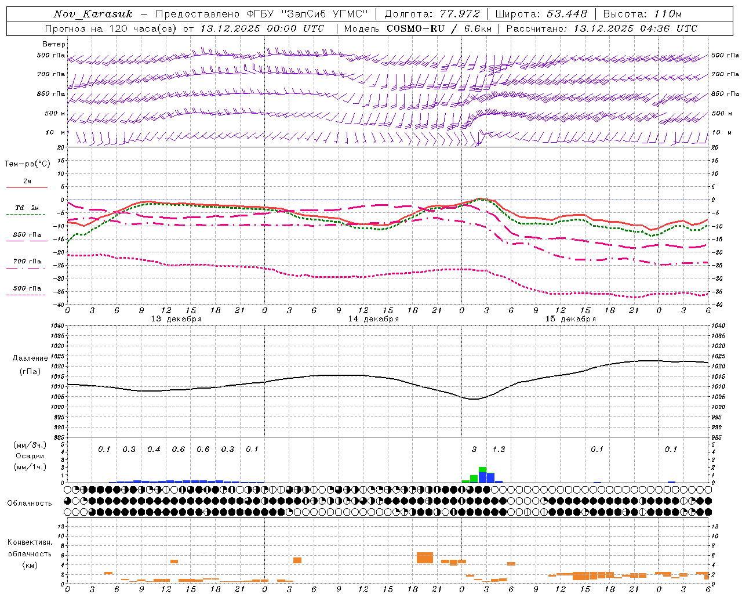Click the "Высота: 110м" header field
Screen dimensions: 742x594
pyautogui.click(x=642, y=14)
